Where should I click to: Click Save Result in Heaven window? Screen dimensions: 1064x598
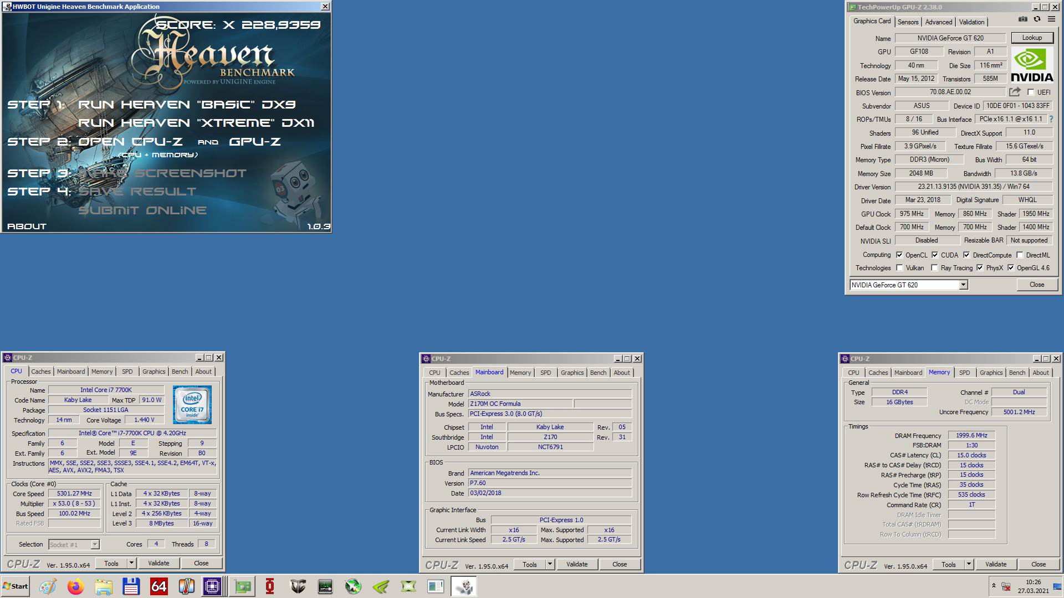(x=137, y=192)
